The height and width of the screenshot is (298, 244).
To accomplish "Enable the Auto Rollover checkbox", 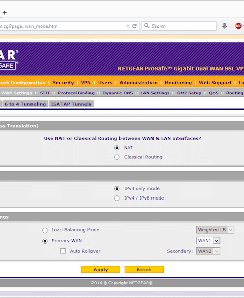I will [63, 251].
